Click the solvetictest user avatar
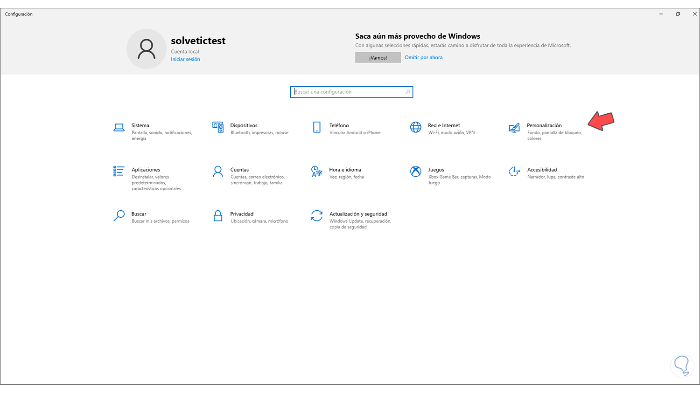This screenshot has width=700, height=393. [x=147, y=49]
